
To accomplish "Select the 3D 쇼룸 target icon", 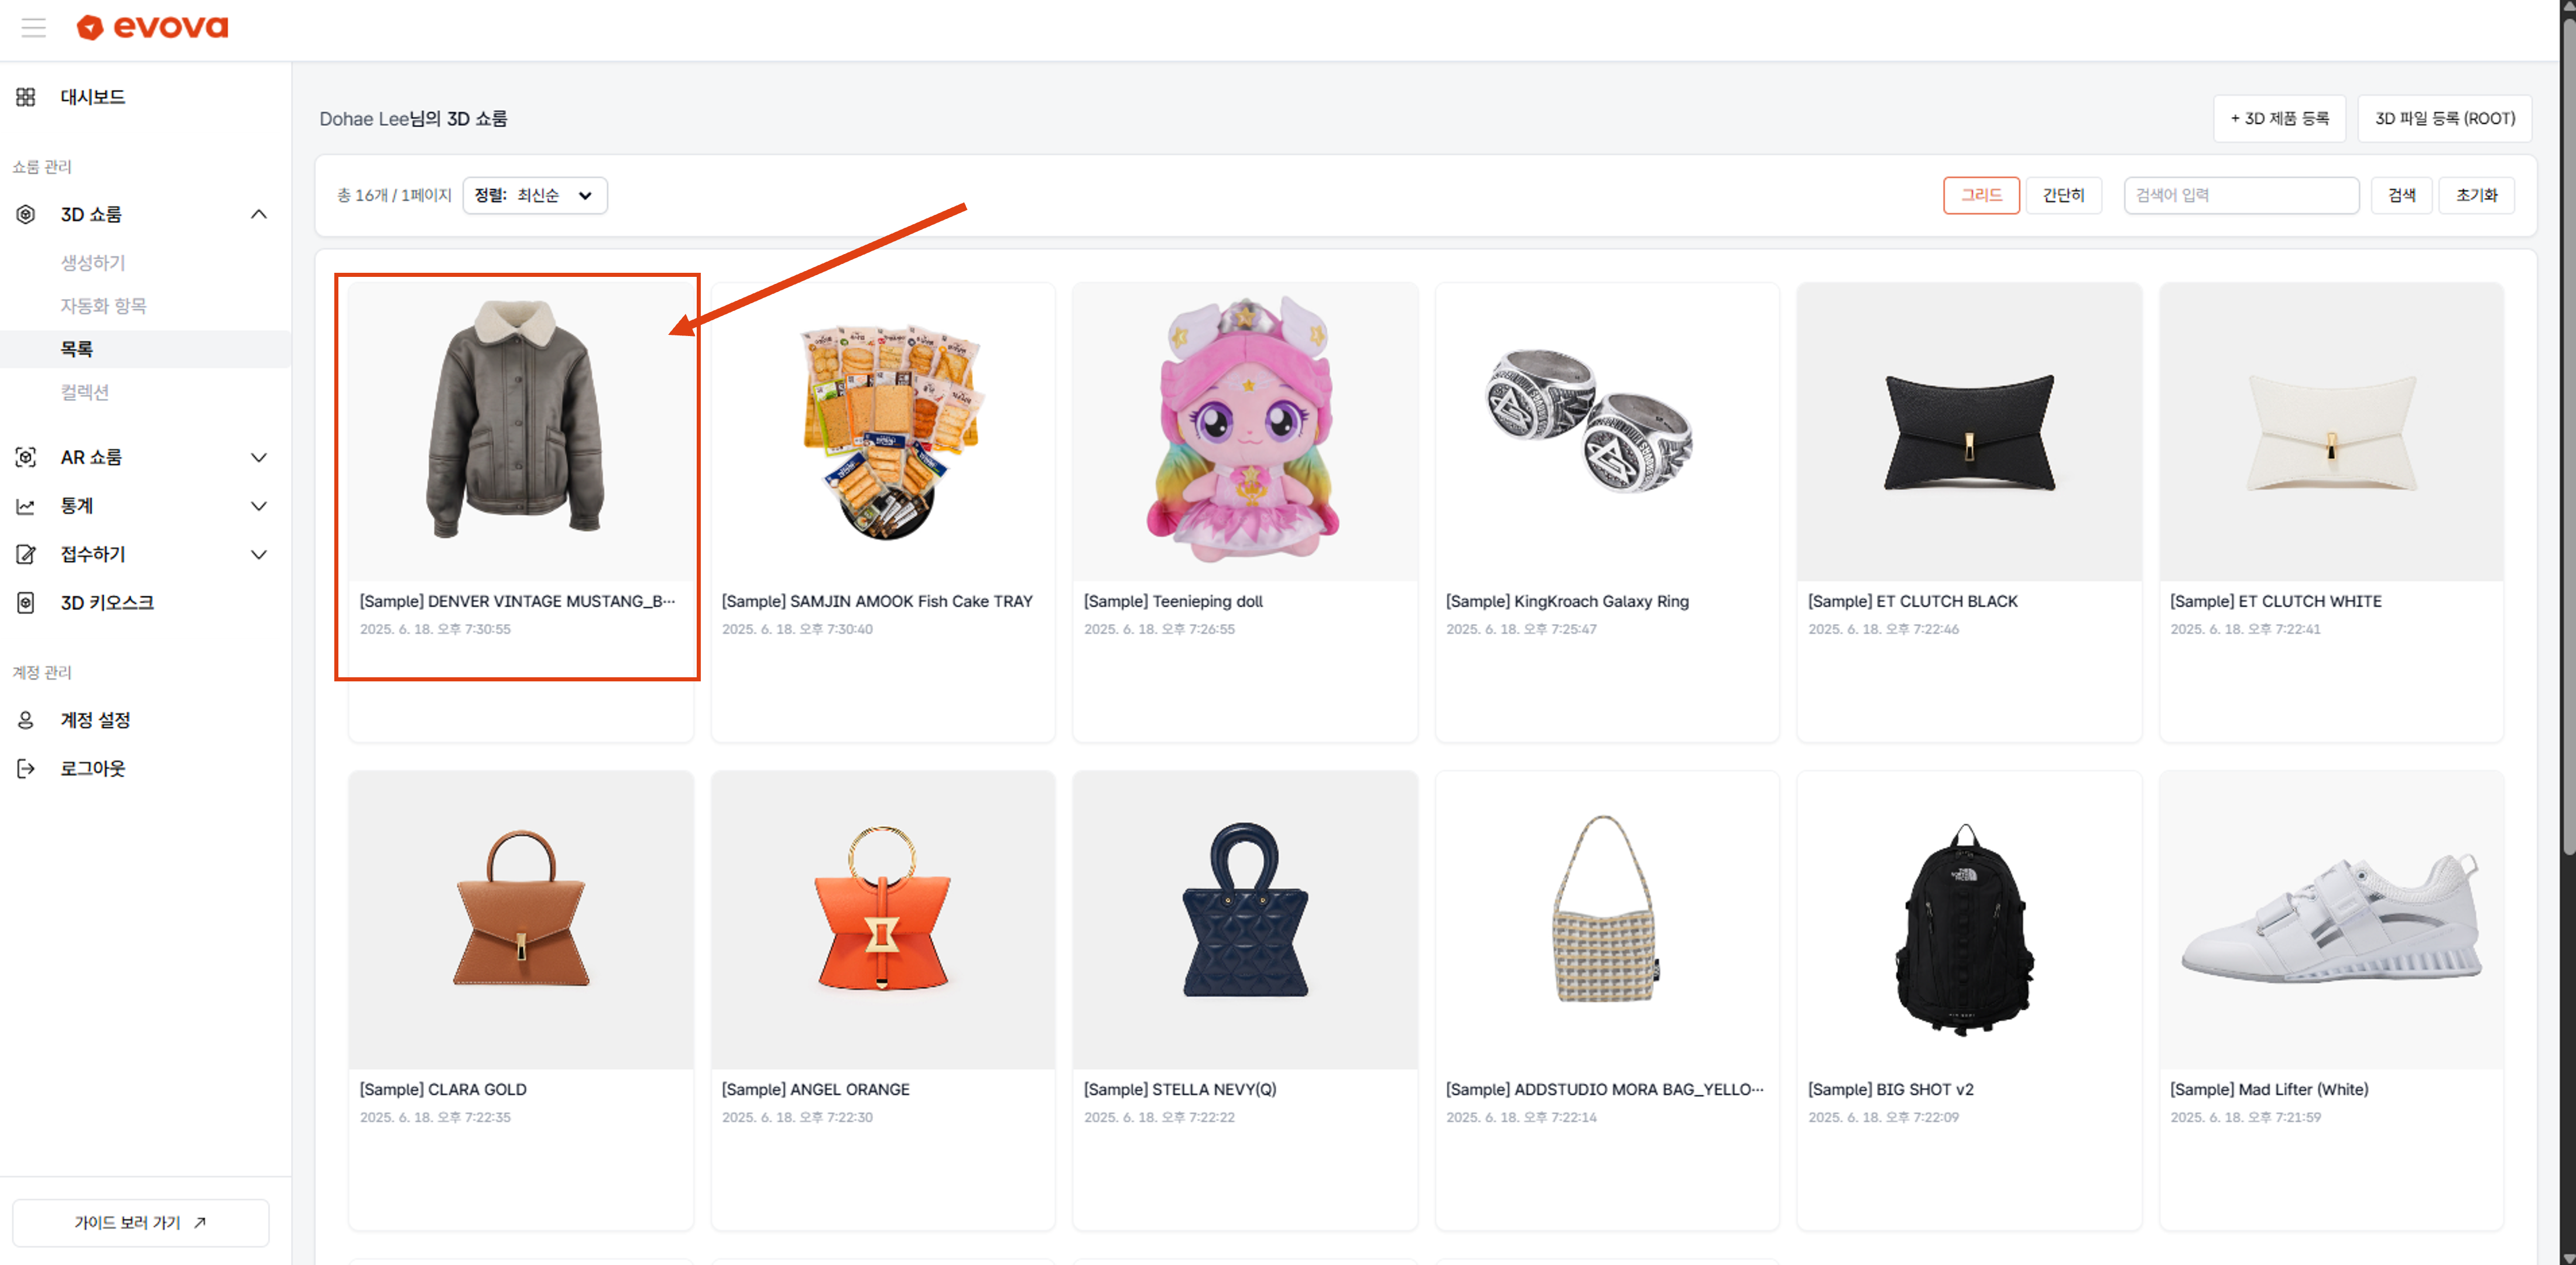I will coord(25,214).
